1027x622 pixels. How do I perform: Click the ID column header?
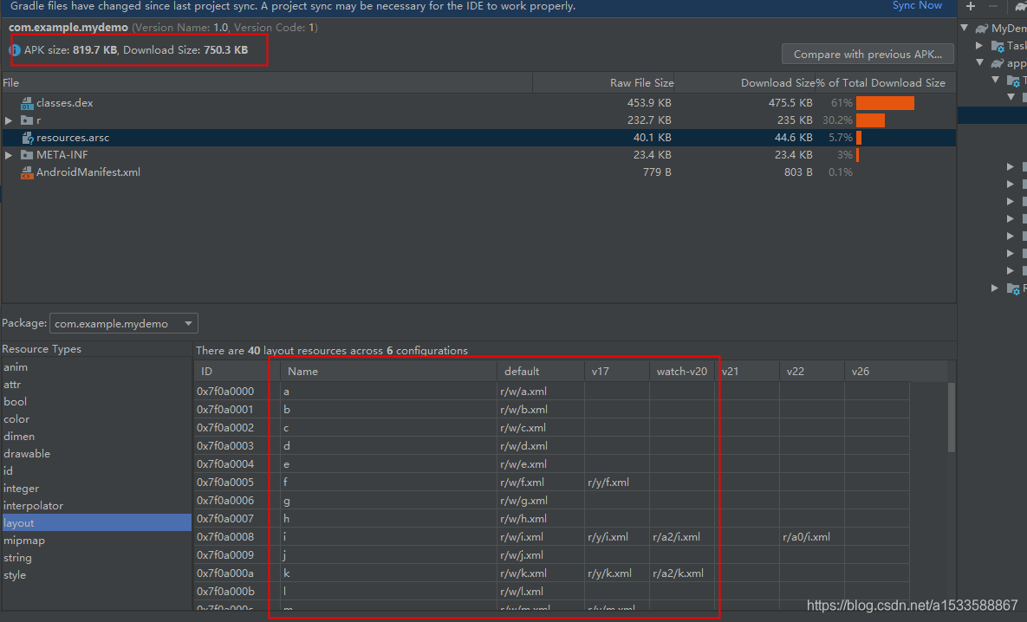point(237,372)
